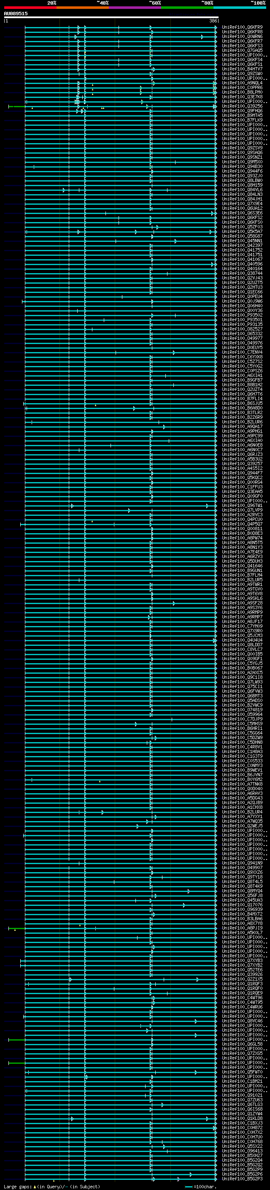Open hit UniRef100_Q6KFS3

242,46
